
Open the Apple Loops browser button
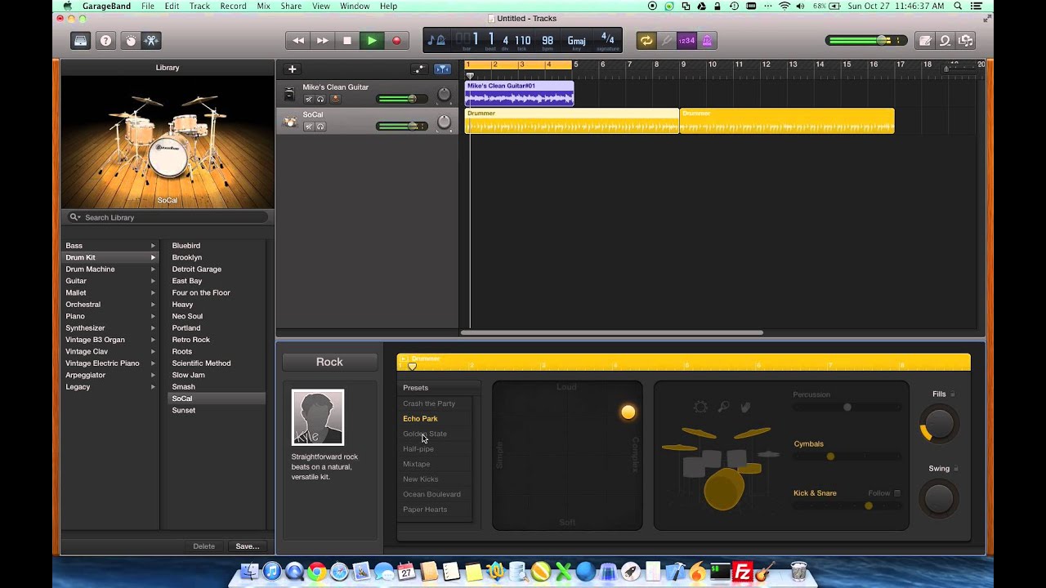coord(945,41)
